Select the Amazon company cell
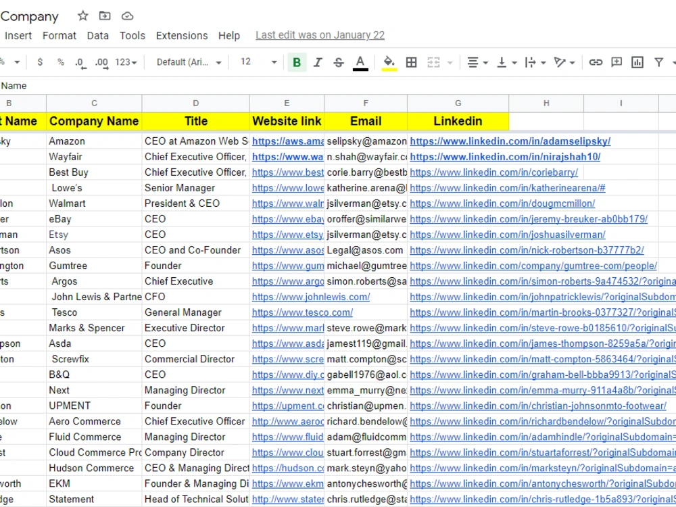Screen dimensions: 676x507 click(x=94, y=141)
